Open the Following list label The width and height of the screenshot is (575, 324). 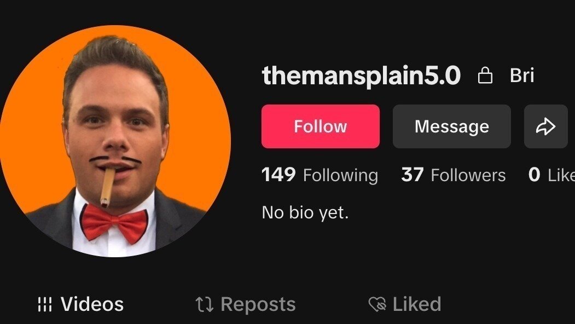coord(340,175)
